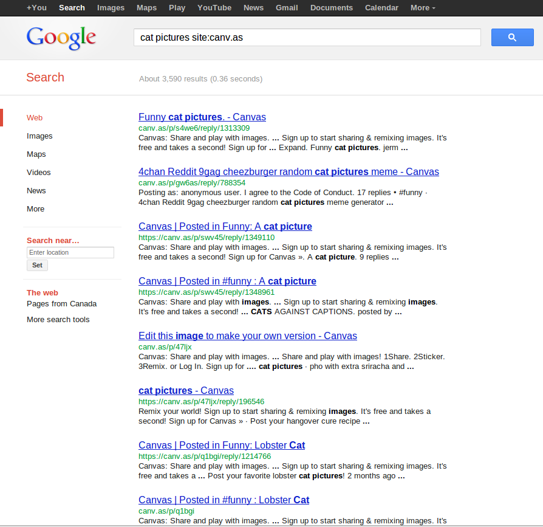
Task: Click the blue magnifier search button
Action: tap(512, 38)
